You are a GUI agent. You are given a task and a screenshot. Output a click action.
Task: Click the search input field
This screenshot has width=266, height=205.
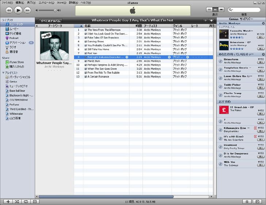point(244,9)
